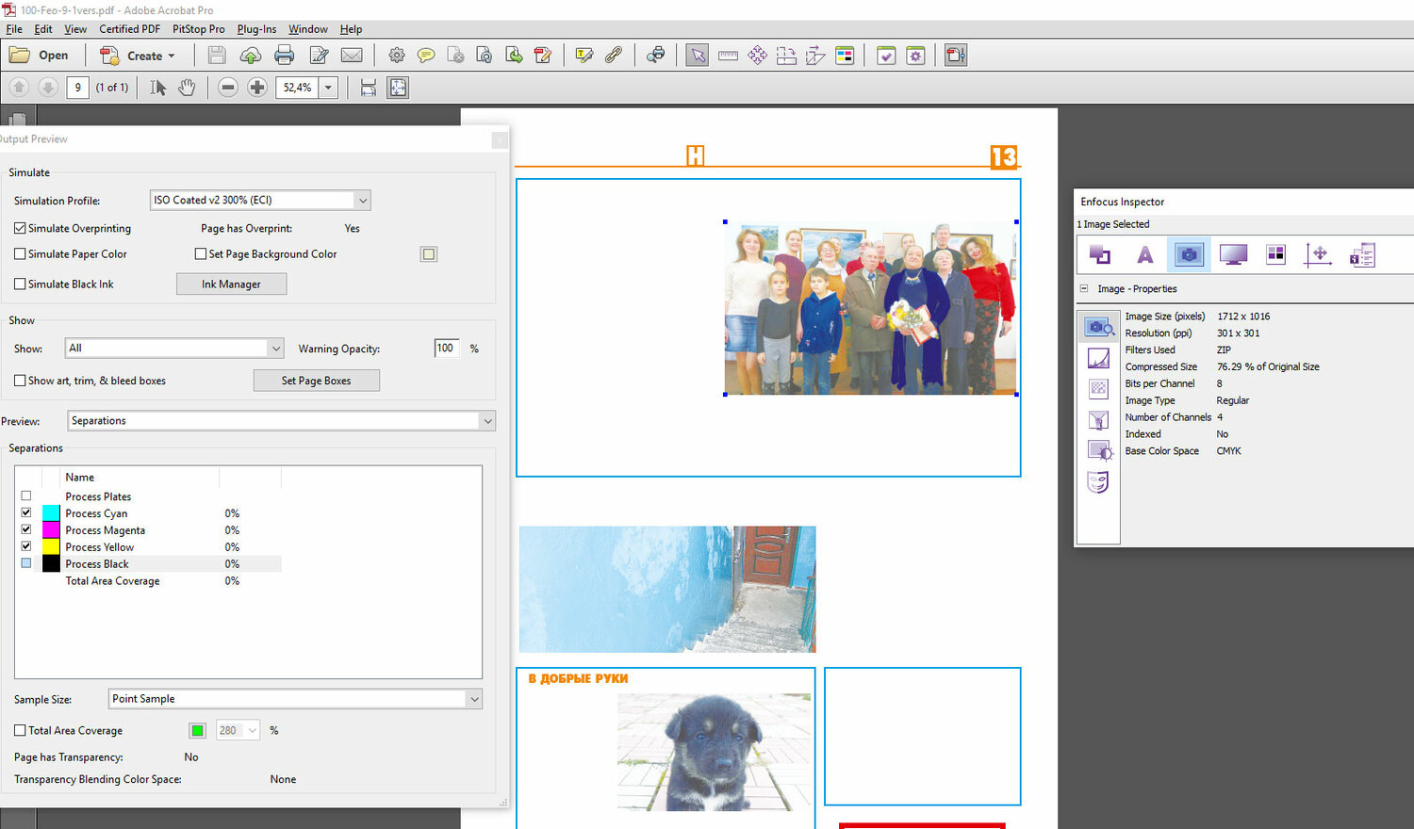Screen dimensions: 1414x829
Task: Click the gear settings toolbar icon
Action: [397, 56]
